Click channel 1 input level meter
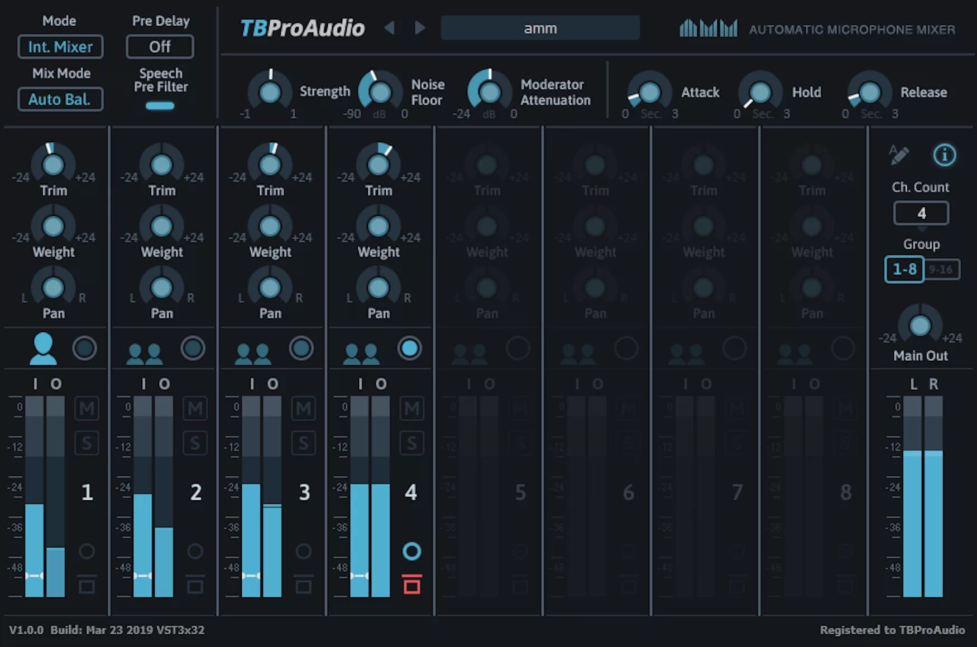 coord(34,496)
